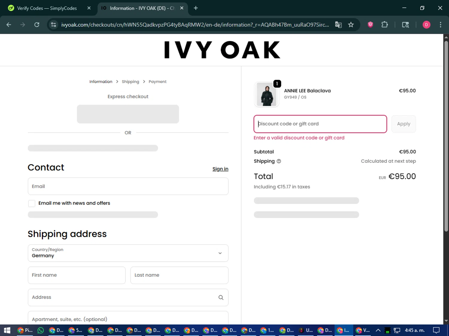Click the First name field

(77, 275)
